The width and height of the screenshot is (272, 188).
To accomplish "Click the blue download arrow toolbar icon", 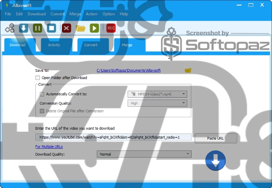I will pos(24,28).
